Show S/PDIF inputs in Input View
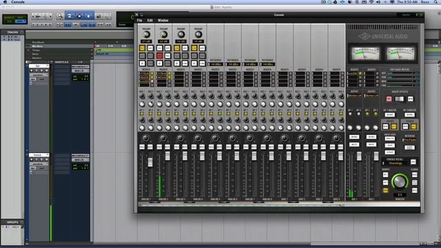Viewport: 441px width, 248px height. pyautogui.click(x=389, y=152)
